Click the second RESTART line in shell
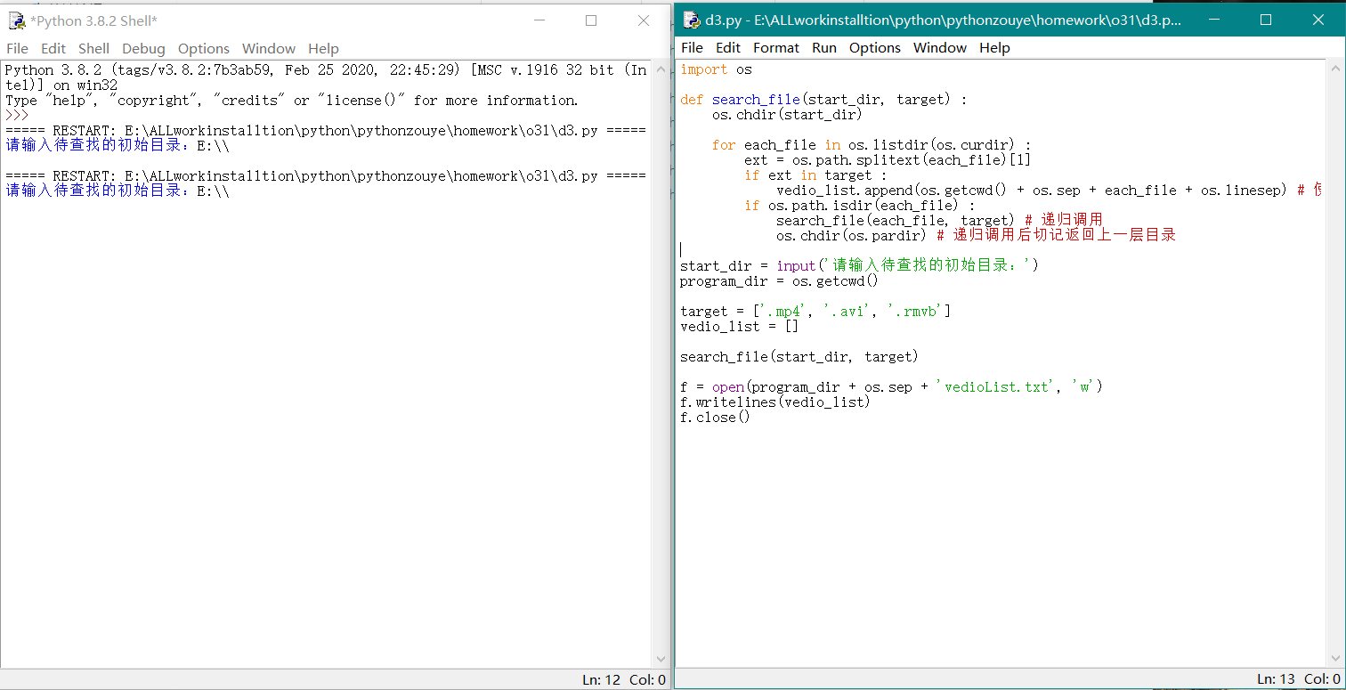 326,176
